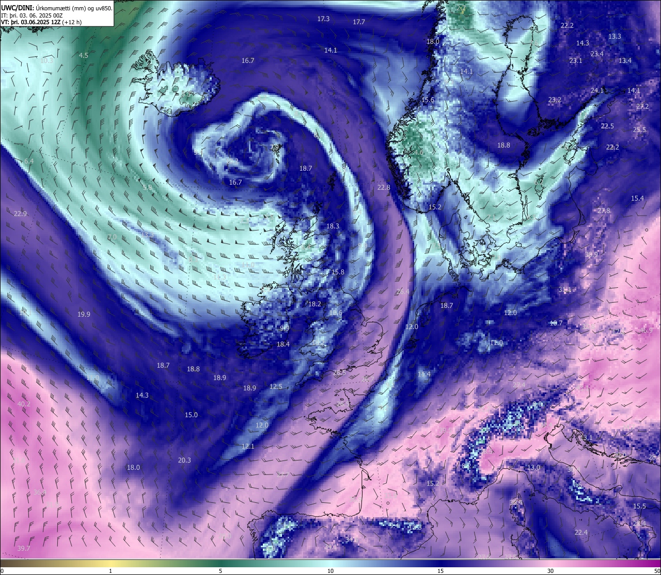Click the 18.3 value label
Screen dimensions: 661x575
[333, 226]
